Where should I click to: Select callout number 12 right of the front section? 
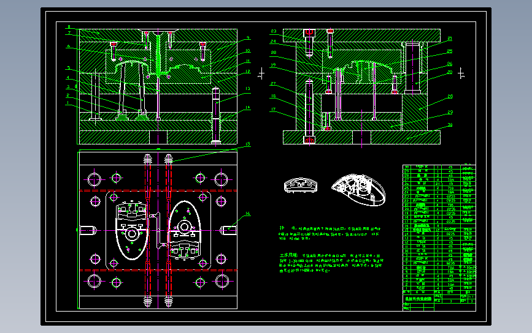(x=248, y=72)
